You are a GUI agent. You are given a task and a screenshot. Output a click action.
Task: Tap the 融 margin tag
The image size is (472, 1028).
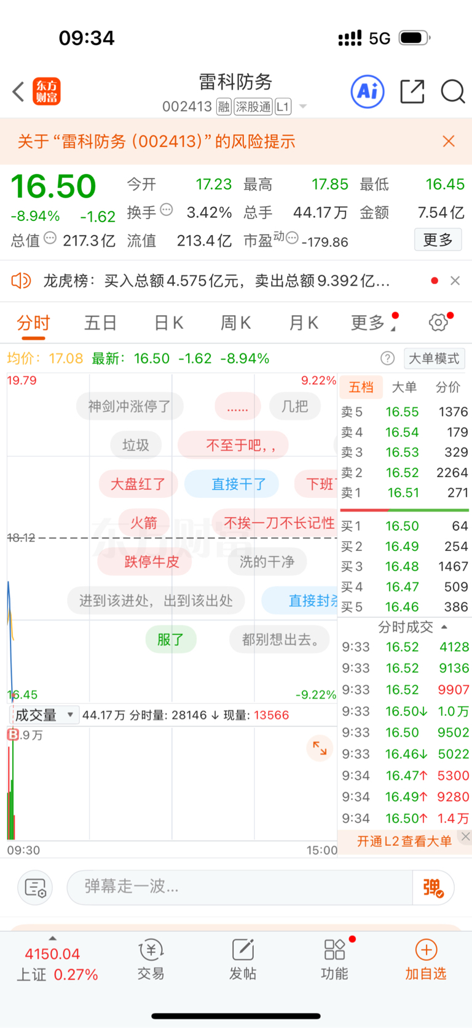pos(224,106)
